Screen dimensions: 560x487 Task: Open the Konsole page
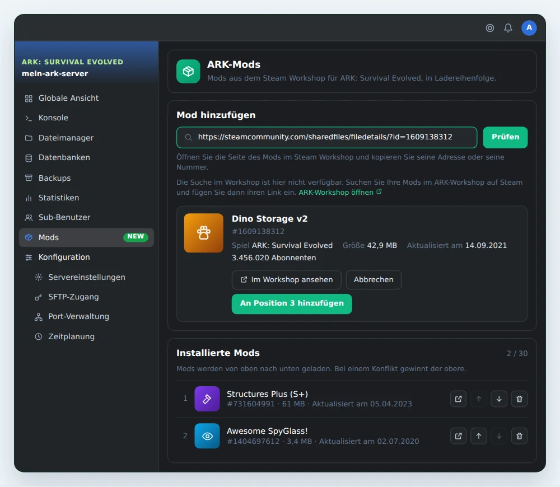pyautogui.click(x=86, y=118)
